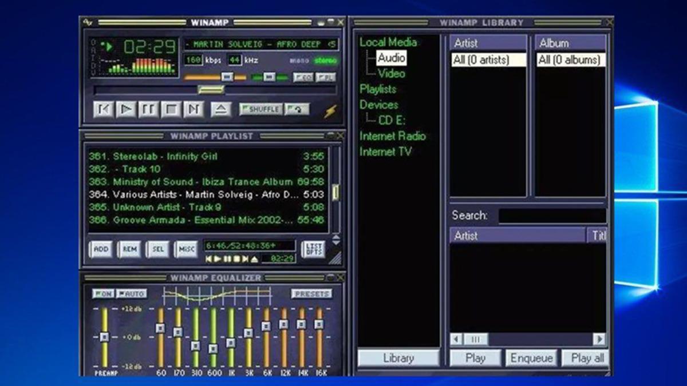Skip to next track button
The height and width of the screenshot is (386, 687).
194,109
